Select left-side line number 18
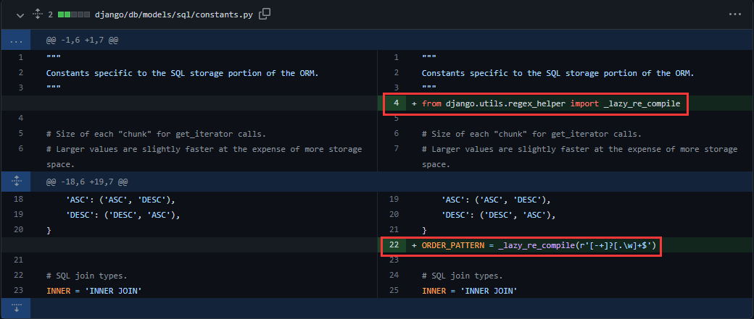754x319 pixels. 18,199
